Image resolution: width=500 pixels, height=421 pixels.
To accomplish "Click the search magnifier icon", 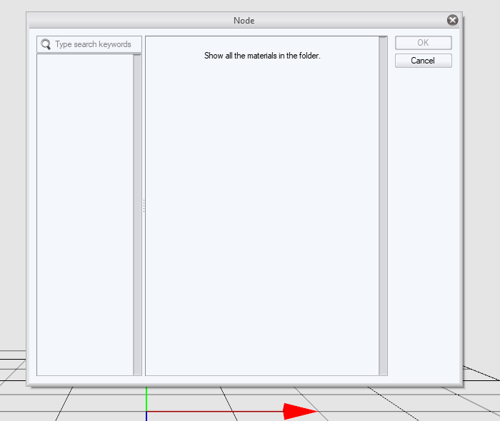I will point(46,44).
